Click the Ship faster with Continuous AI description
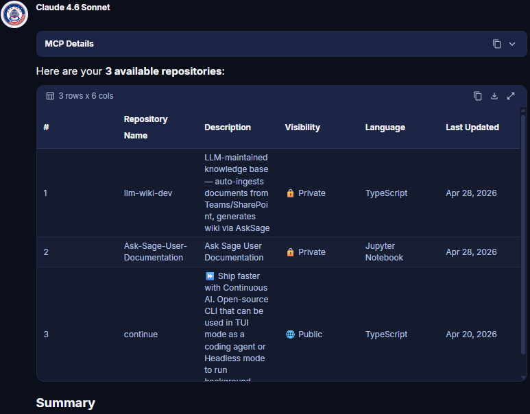The height and width of the screenshot is (414, 530). pos(237,326)
